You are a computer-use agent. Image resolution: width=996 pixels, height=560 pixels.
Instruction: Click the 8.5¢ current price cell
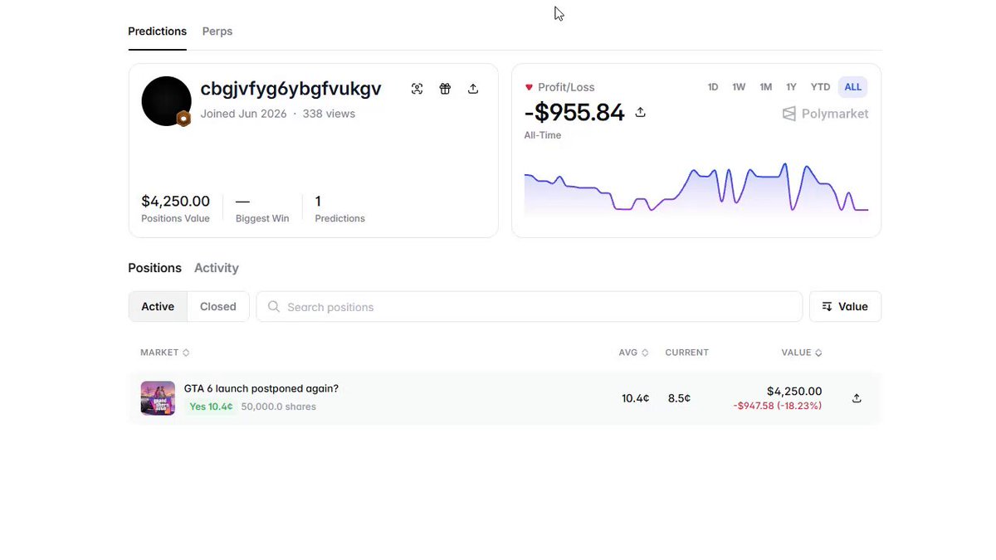[x=679, y=398]
